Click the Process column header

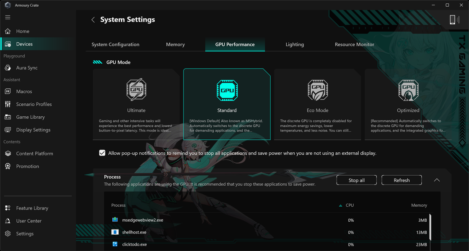tap(119, 205)
